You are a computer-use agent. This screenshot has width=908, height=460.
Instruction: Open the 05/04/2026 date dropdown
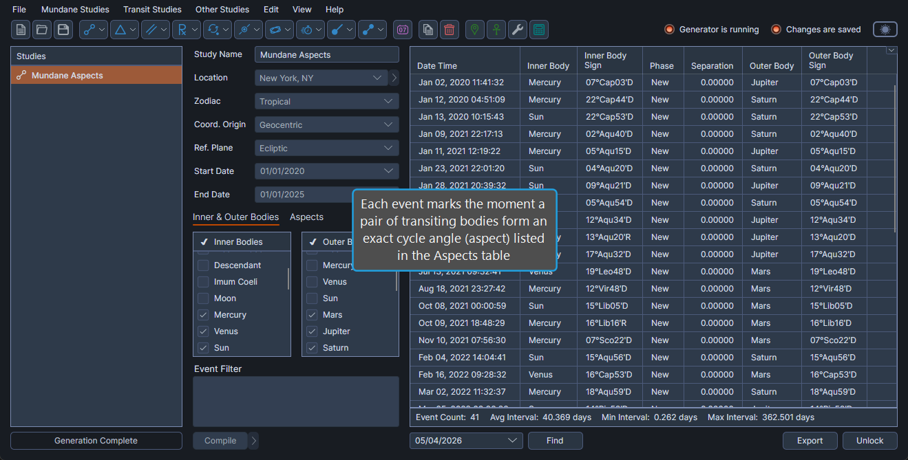point(466,441)
